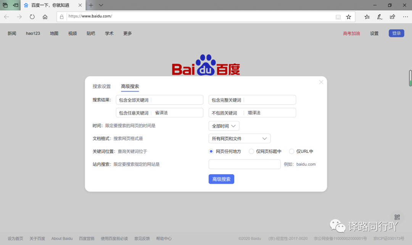Click the QR code icon

(397, 217)
